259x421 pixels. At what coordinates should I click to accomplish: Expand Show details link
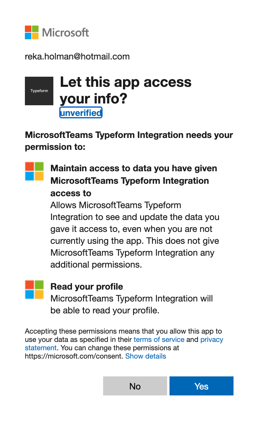point(146,356)
